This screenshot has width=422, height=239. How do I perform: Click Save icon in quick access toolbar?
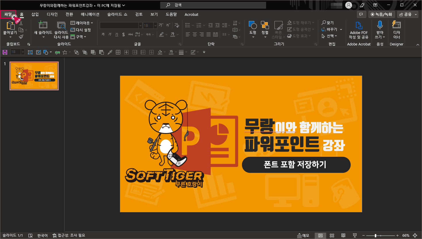[x=5, y=52]
